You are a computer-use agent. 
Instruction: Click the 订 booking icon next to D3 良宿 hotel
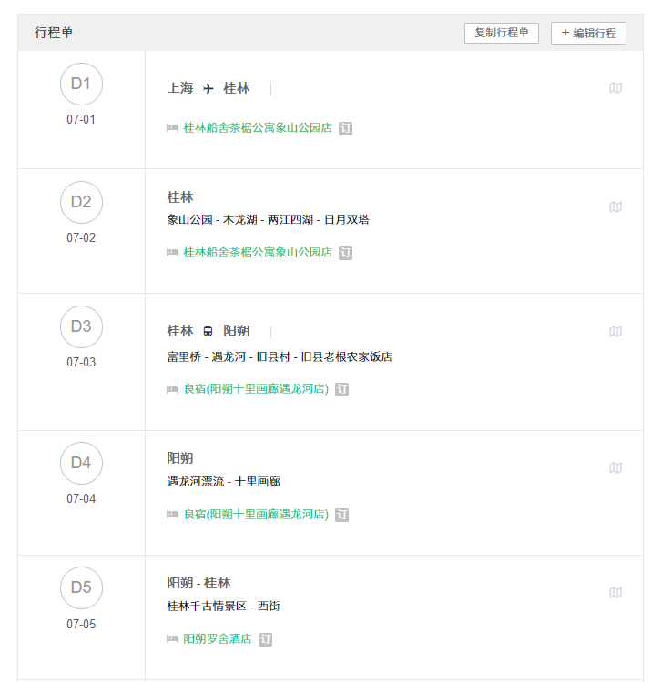pyautogui.click(x=341, y=389)
